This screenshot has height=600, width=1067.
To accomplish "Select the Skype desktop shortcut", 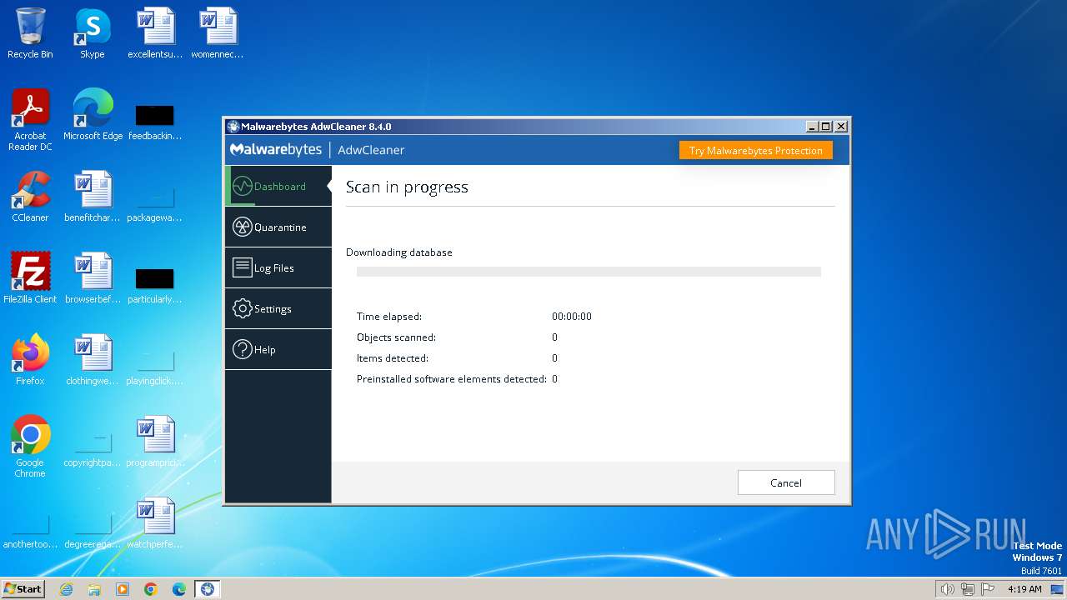I will [x=92, y=34].
